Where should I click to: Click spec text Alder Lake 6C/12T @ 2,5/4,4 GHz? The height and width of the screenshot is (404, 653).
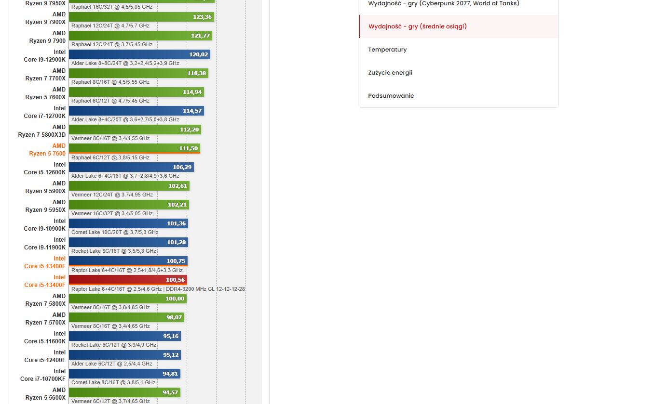pos(112,364)
